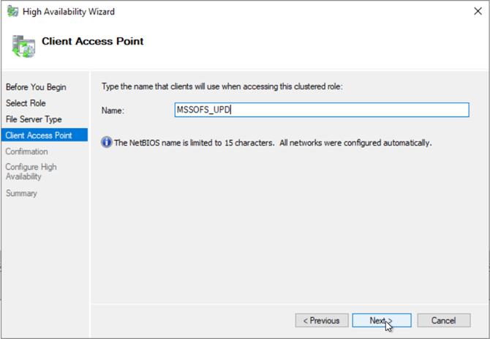
Task: Click the "Type the name that clients" instruction
Action: click(x=222, y=87)
